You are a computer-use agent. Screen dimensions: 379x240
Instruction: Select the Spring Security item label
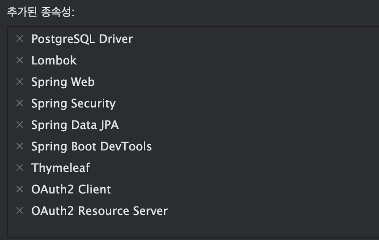pos(73,103)
